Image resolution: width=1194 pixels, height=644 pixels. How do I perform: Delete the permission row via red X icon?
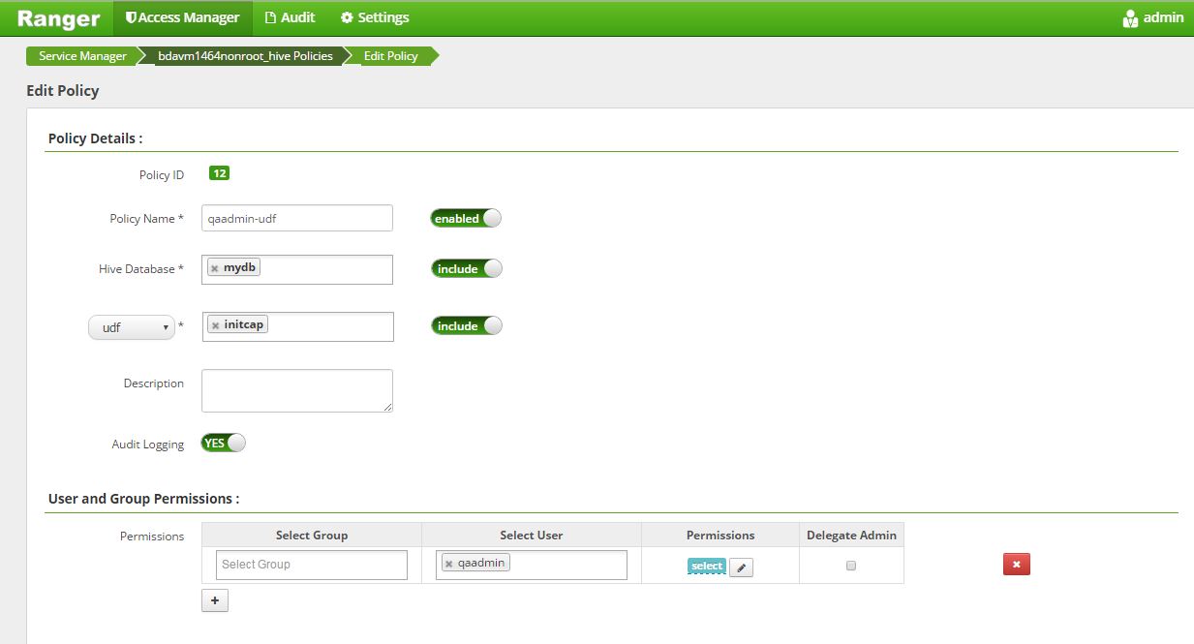point(1015,563)
